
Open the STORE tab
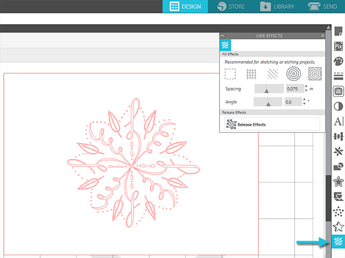[x=231, y=6]
